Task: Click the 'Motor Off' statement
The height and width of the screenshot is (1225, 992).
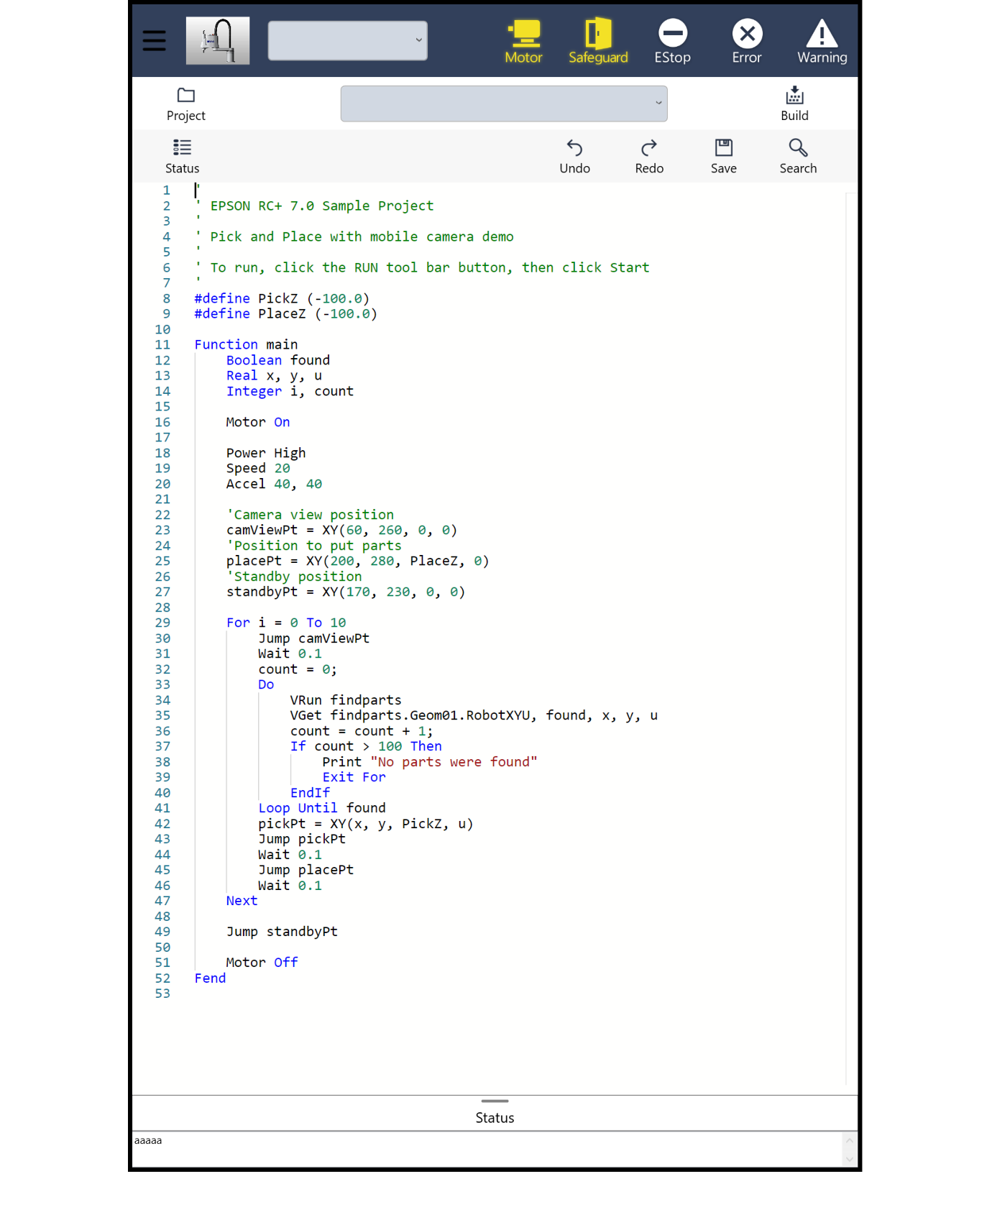Action: click(262, 963)
